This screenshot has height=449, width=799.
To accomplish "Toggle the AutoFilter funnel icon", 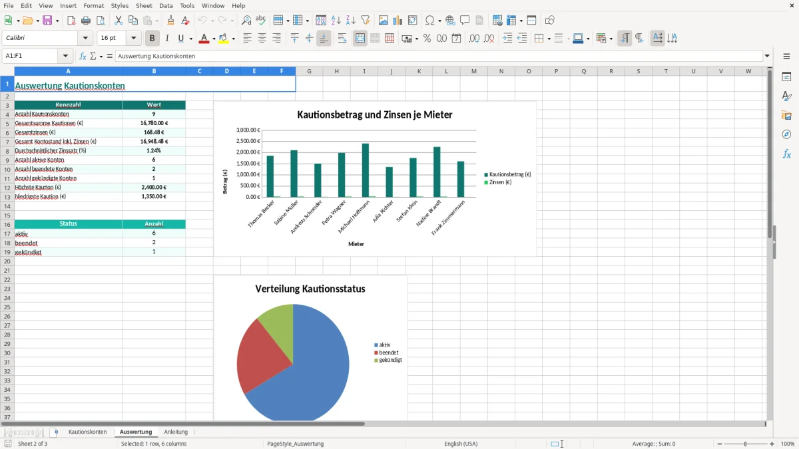I will pyautogui.click(x=366, y=21).
